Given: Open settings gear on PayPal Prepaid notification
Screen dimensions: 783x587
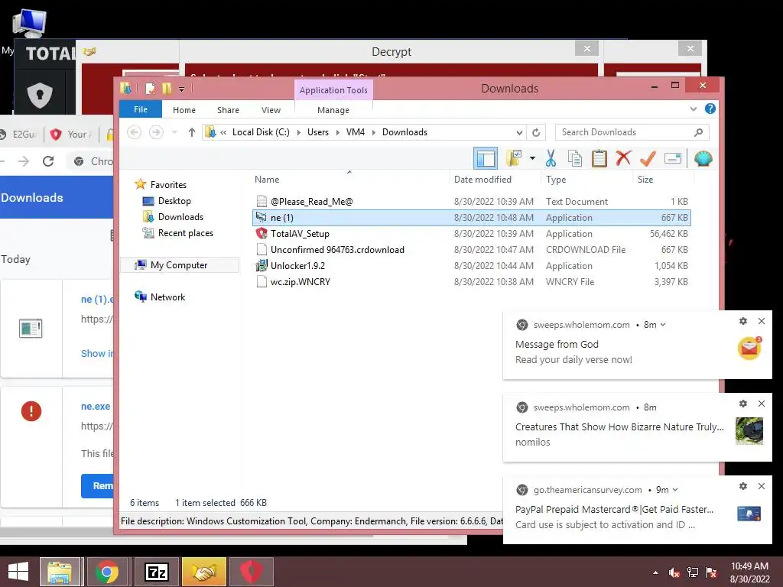Looking at the screenshot, I should point(743,486).
